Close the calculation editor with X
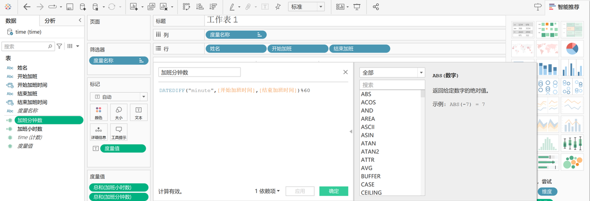 coord(345,72)
